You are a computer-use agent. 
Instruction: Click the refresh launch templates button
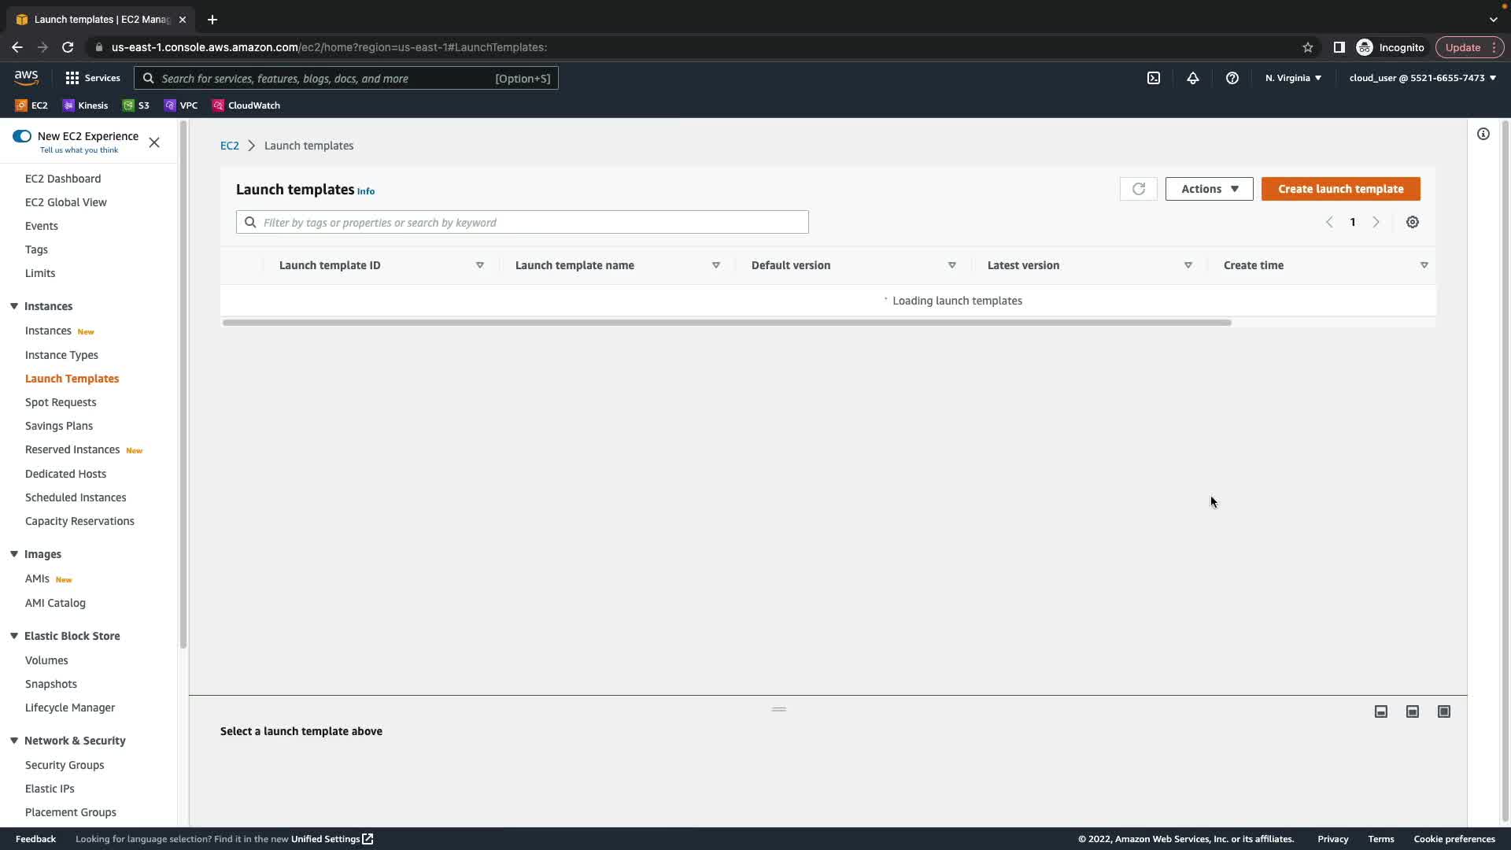(x=1138, y=189)
